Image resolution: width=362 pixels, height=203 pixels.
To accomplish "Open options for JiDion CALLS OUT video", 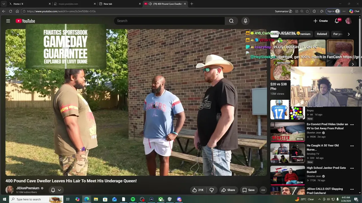I will point(352,189).
